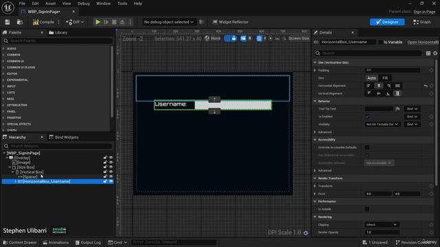
Task: Open the debug object selection dropdown
Action: click(168, 22)
